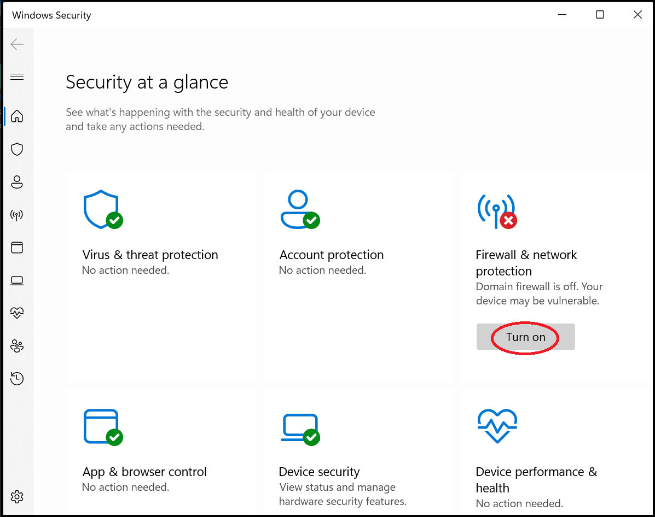Image resolution: width=655 pixels, height=517 pixels.
Task: Open Settings gear in the sidebar
Action: click(x=17, y=497)
